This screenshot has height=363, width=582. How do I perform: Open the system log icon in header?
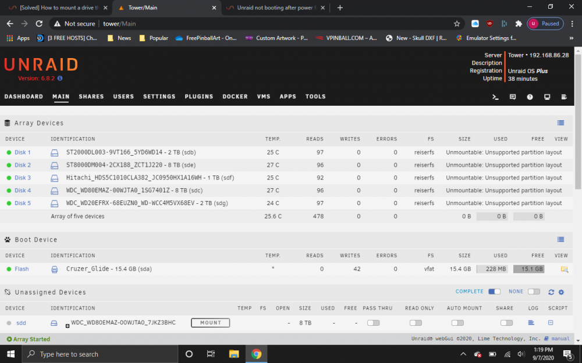tap(564, 97)
